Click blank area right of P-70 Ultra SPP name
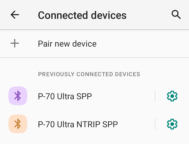The image size is (189, 144). (123, 96)
